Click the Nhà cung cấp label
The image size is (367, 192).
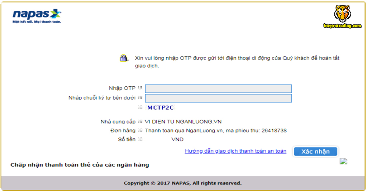118,121
